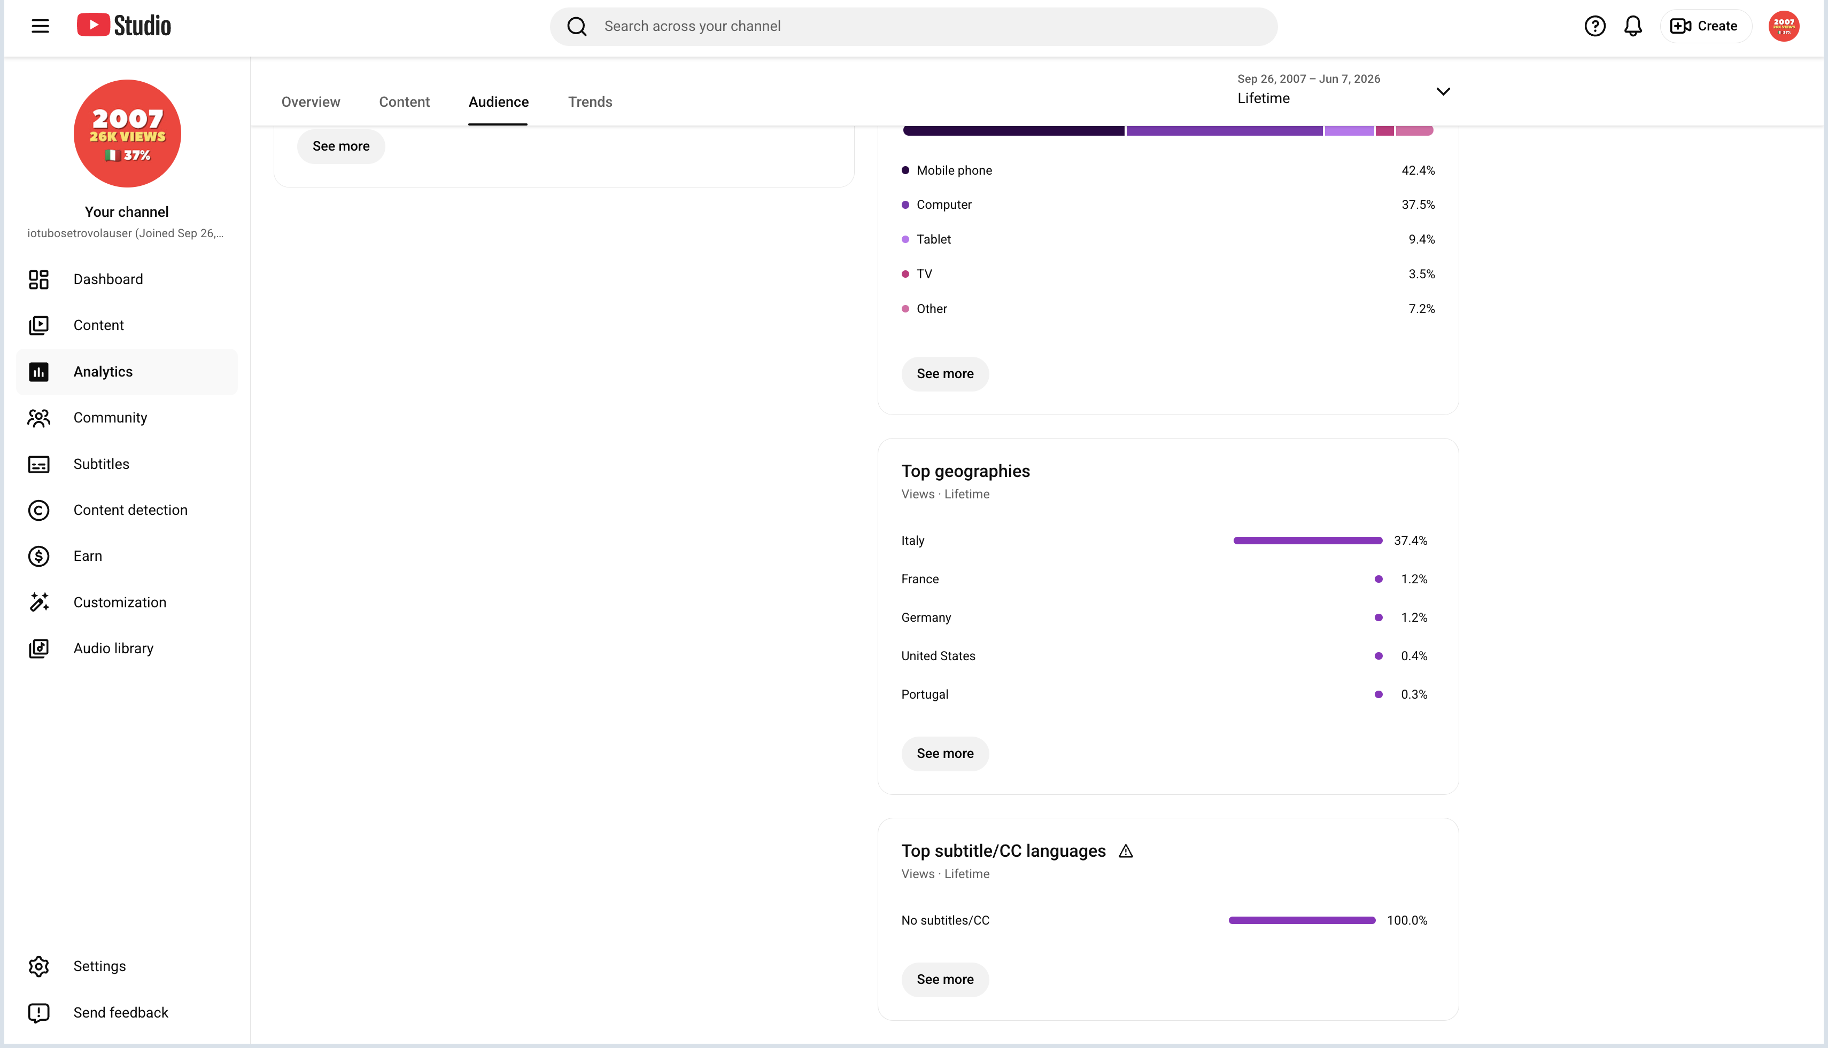Open the notifications bell
1828x1048 pixels.
(x=1633, y=26)
